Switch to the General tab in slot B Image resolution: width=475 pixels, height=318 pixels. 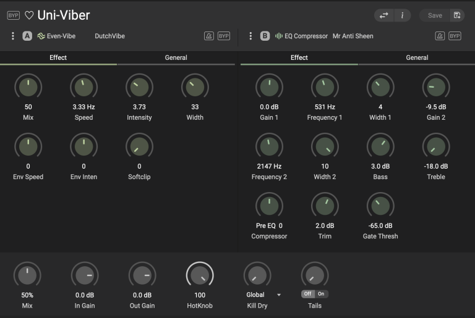click(x=417, y=58)
